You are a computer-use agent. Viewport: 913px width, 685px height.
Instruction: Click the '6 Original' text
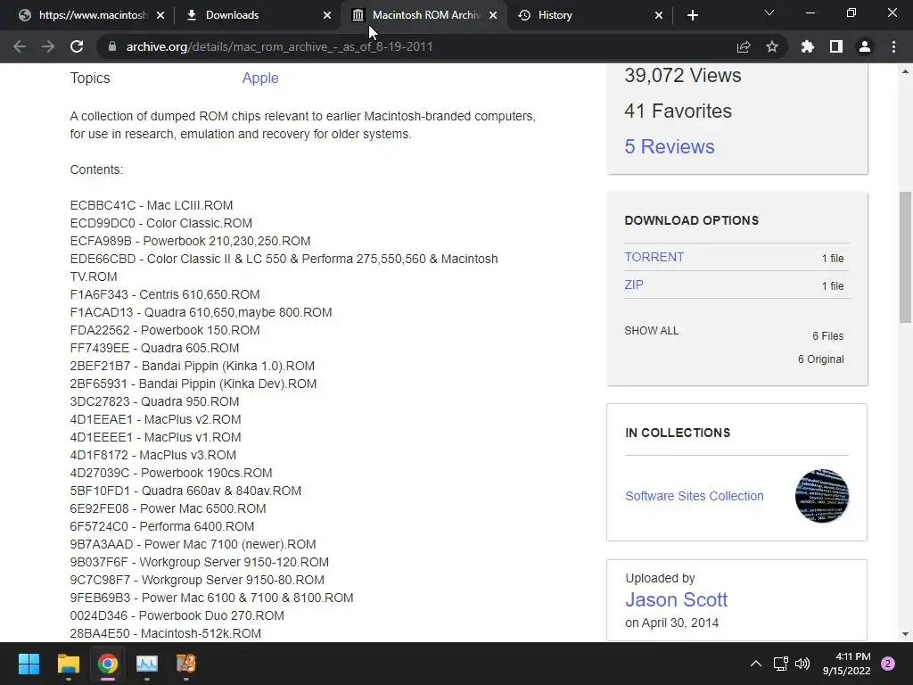[820, 359]
